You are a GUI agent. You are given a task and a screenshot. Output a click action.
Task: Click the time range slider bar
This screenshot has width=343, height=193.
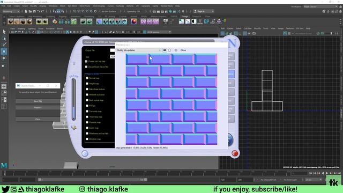93,180
